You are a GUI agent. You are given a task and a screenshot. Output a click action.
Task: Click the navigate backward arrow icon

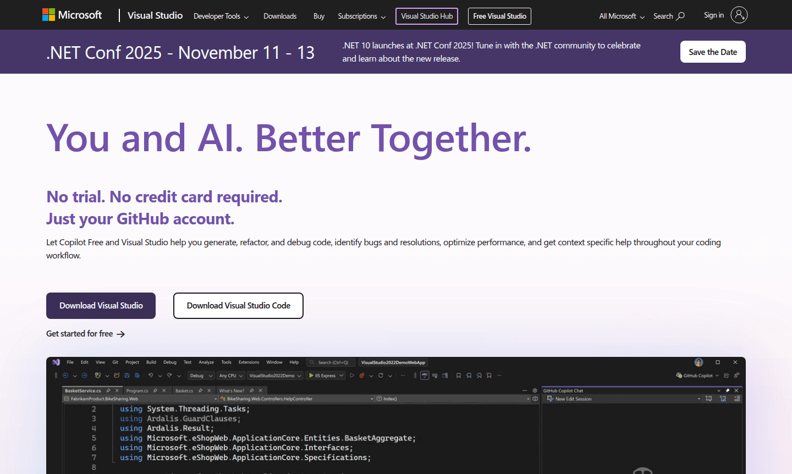tap(65, 376)
